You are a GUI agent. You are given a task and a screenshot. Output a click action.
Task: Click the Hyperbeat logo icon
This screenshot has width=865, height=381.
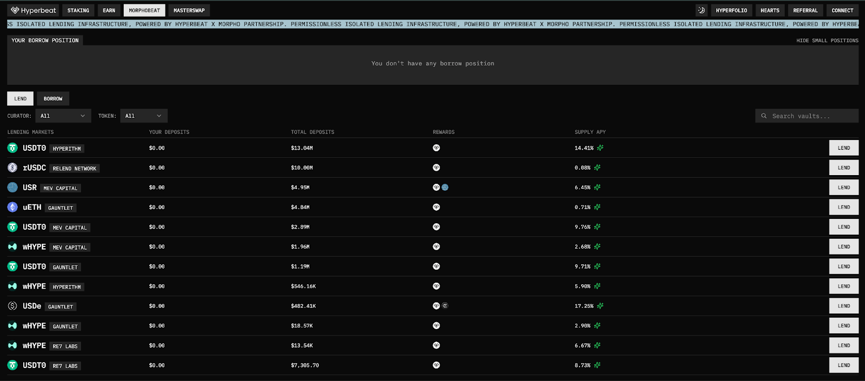click(x=15, y=10)
